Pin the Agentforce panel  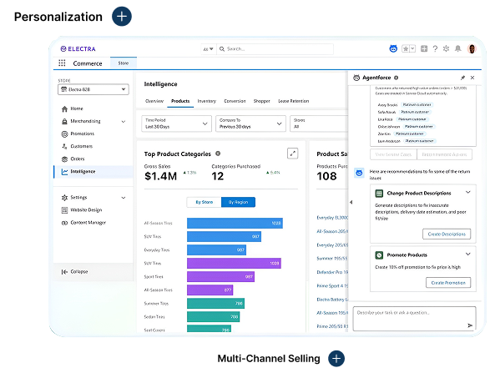[462, 78]
